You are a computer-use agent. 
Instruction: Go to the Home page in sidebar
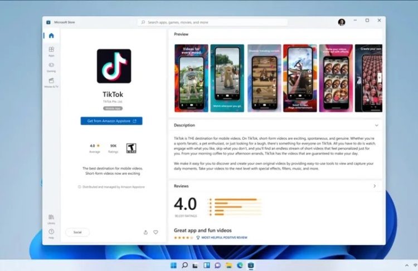[x=51, y=36]
